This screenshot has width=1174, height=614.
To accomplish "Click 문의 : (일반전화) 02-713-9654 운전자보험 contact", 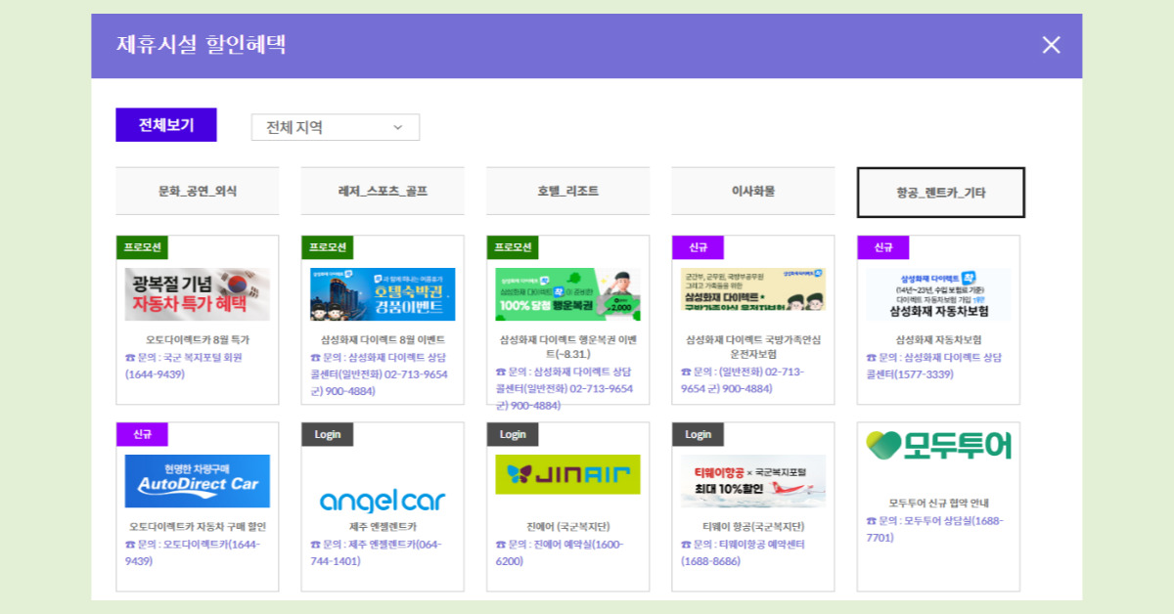I will [743, 379].
